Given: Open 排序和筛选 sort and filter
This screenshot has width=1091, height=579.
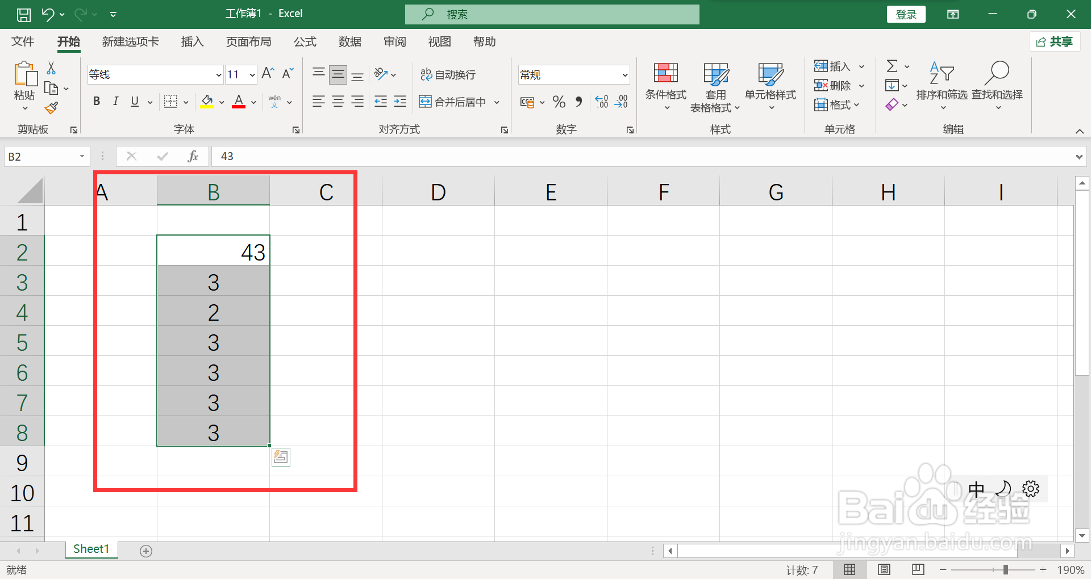Looking at the screenshot, I should pos(942,86).
